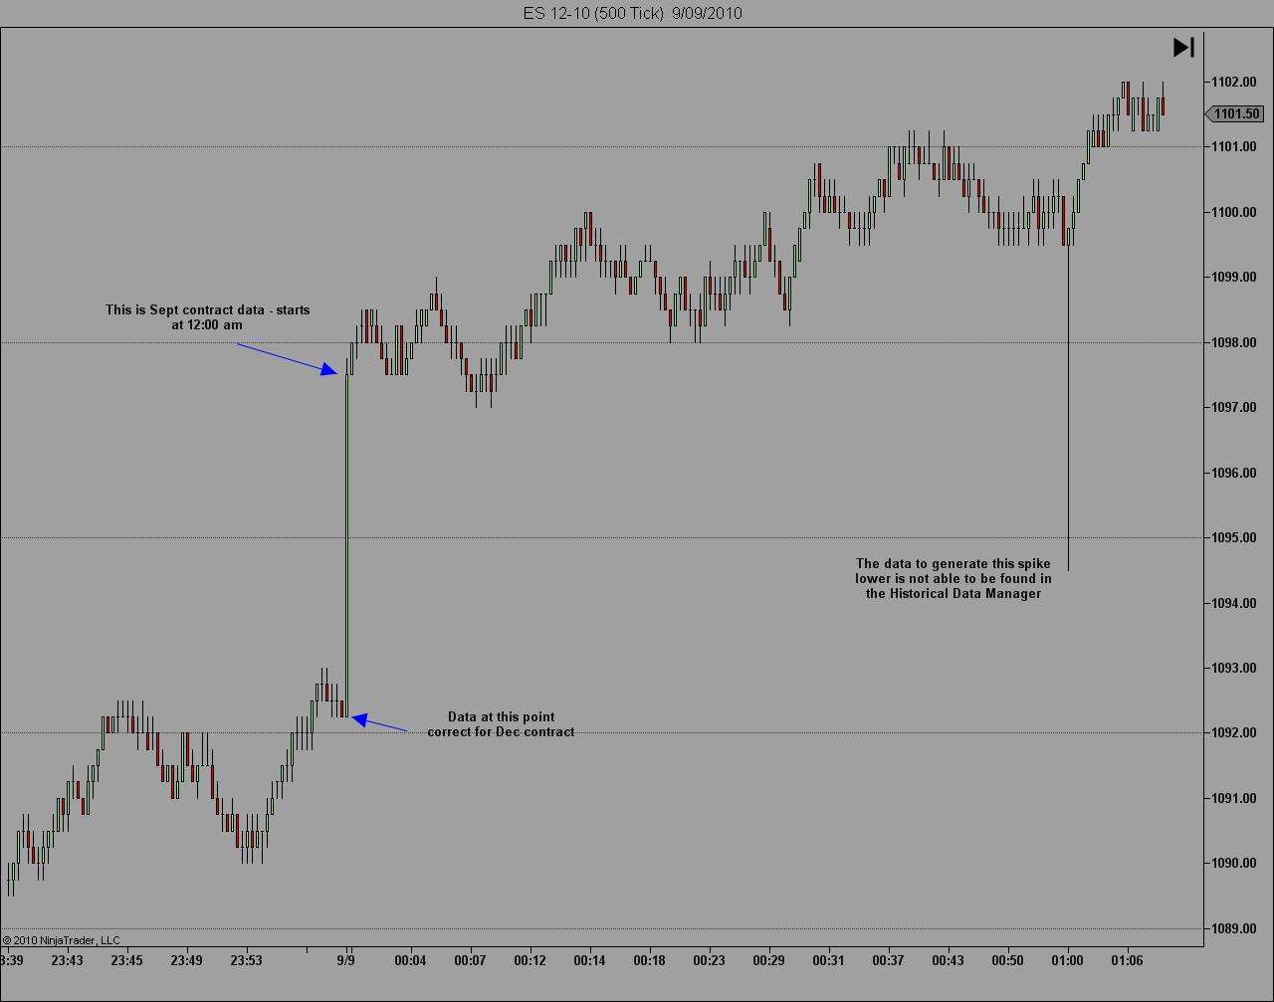Click the 23:45 time axis label
The width and height of the screenshot is (1274, 1002).
coord(127,961)
